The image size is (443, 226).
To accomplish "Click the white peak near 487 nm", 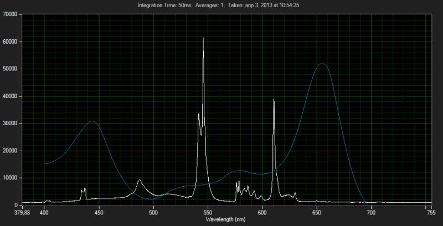I will tap(139, 181).
